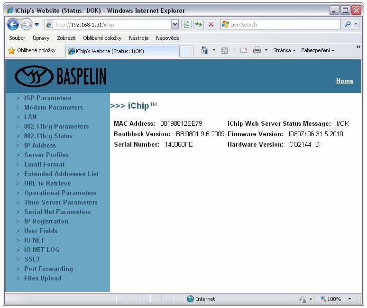Click the Read Mail envelope icon
The width and height of the screenshot is (367, 308).
[x=244, y=50]
